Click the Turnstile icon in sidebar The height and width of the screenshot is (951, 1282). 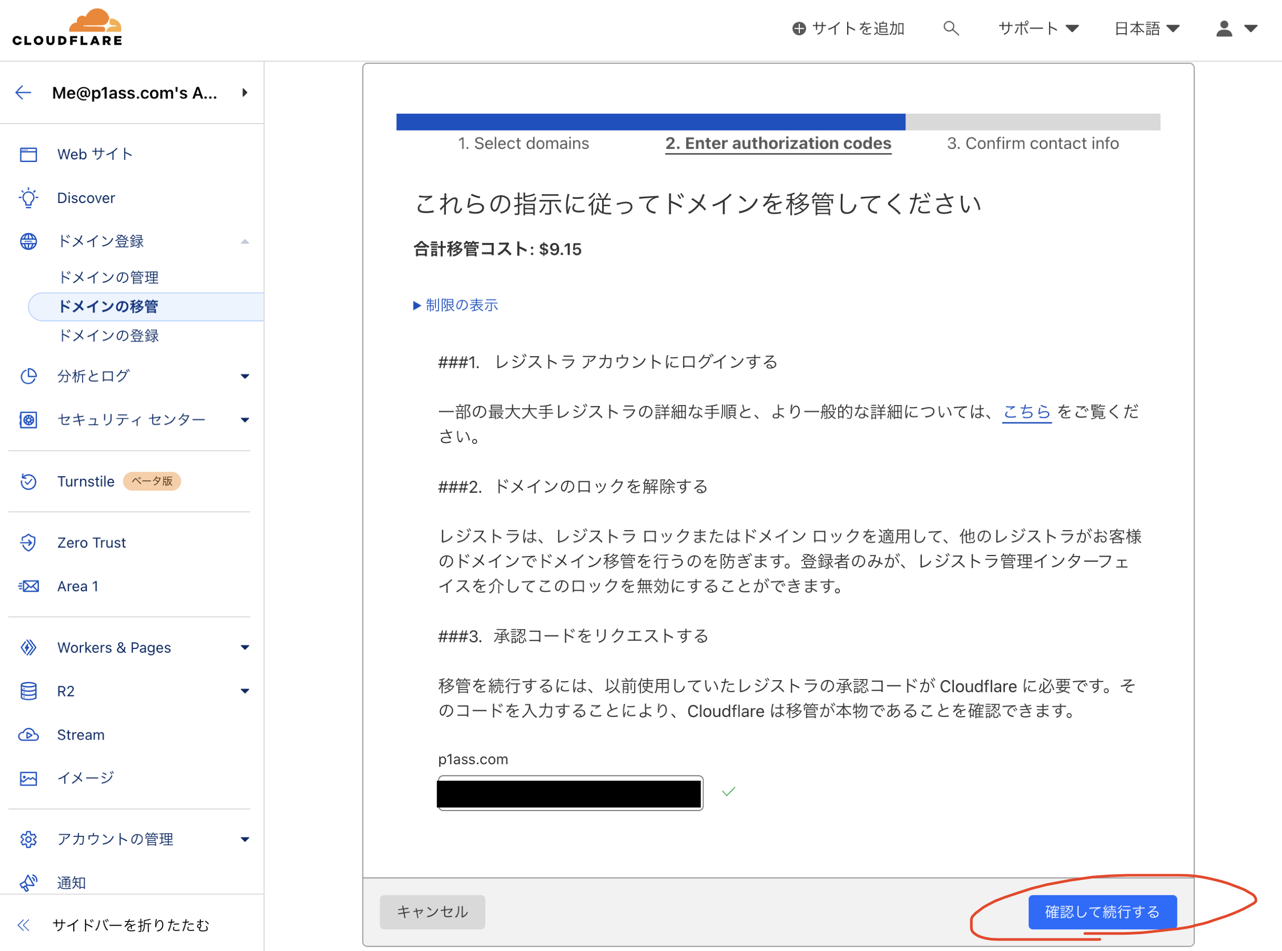(x=28, y=481)
